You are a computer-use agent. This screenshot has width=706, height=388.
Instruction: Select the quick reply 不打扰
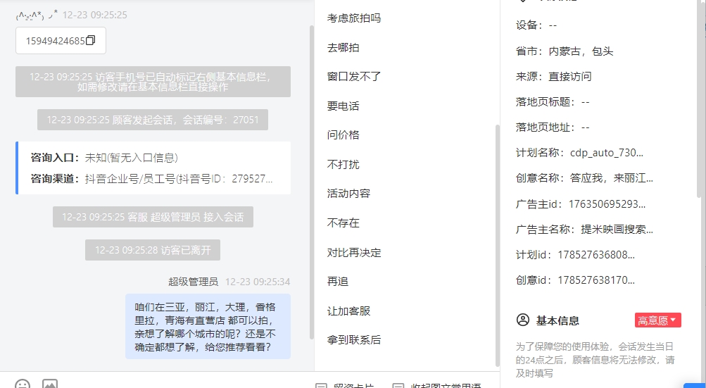[343, 165]
